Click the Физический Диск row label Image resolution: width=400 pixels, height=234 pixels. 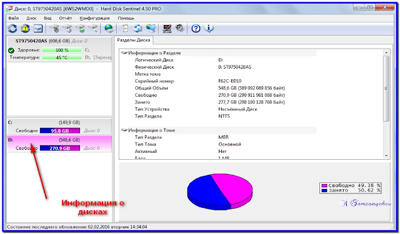(x=154, y=67)
